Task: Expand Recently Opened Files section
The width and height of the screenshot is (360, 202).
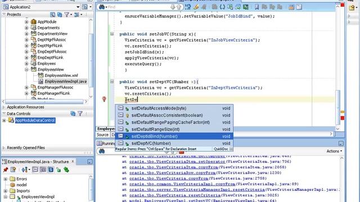Action: [4, 148]
